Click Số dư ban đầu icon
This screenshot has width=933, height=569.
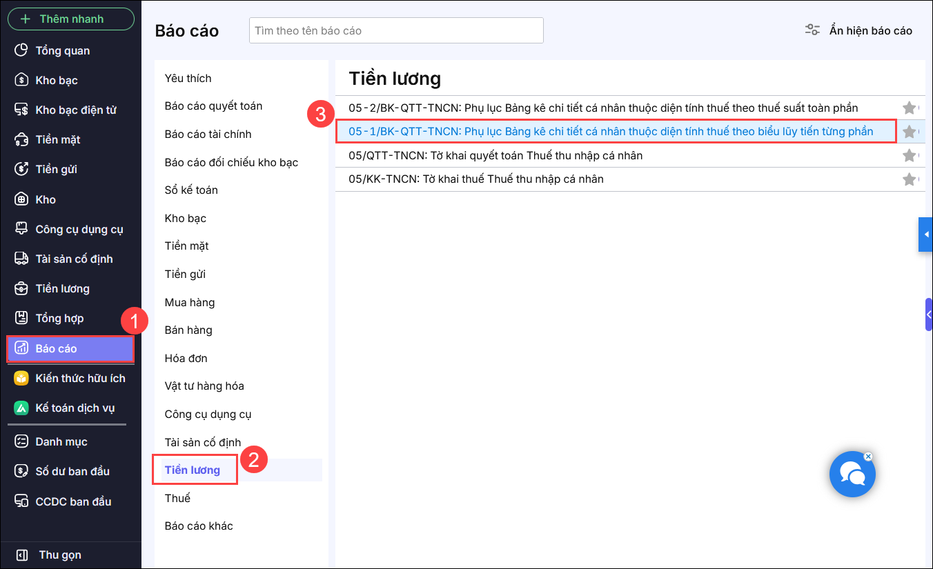pyautogui.click(x=22, y=471)
